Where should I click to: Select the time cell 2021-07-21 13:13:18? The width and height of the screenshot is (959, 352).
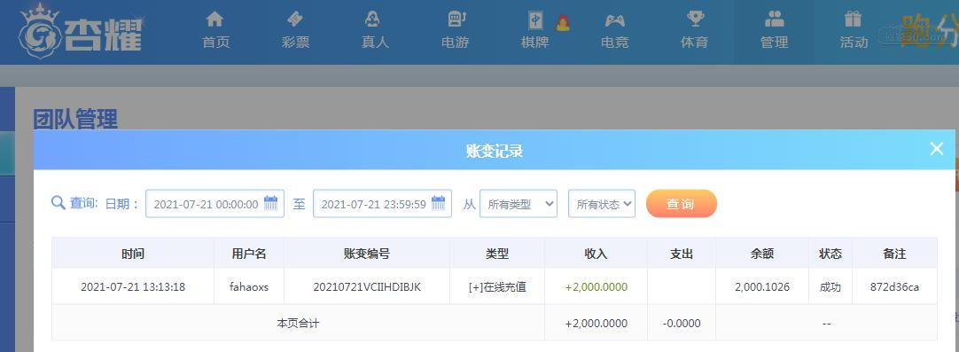tap(133, 286)
